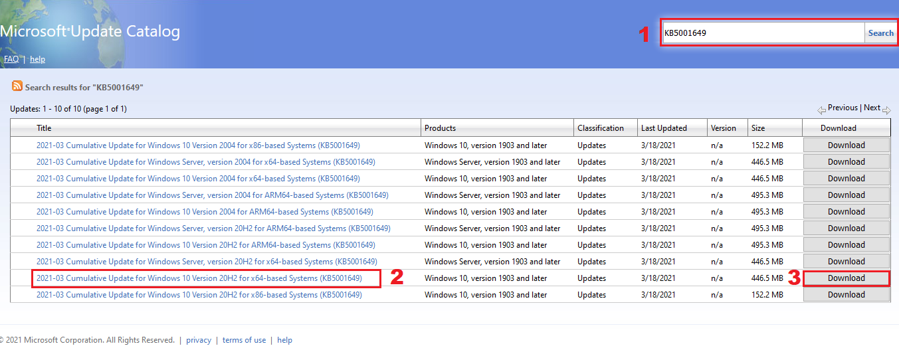Open the help link in the footer
899x354 pixels.
(x=284, y=340)
